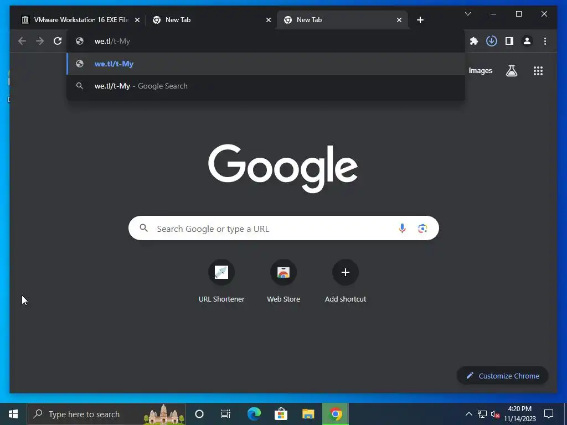Open the URL Shortener shortcut
Screen dimensions: 567x425
point(221,281)
